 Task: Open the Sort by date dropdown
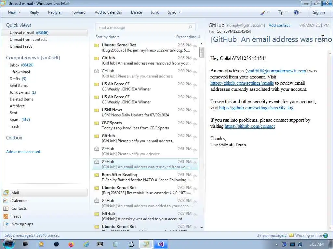[x=107, y=37]
